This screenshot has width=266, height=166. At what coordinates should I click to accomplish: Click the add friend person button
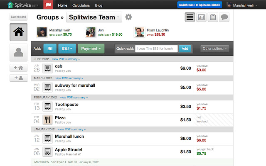18,78
